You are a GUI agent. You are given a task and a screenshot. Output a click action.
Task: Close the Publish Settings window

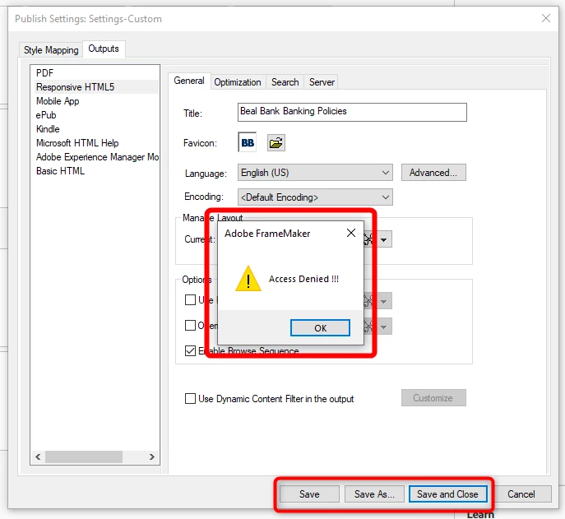(545, 18)
